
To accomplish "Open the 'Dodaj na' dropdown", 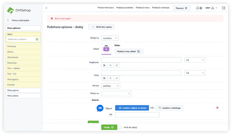I will click(110, 38).
